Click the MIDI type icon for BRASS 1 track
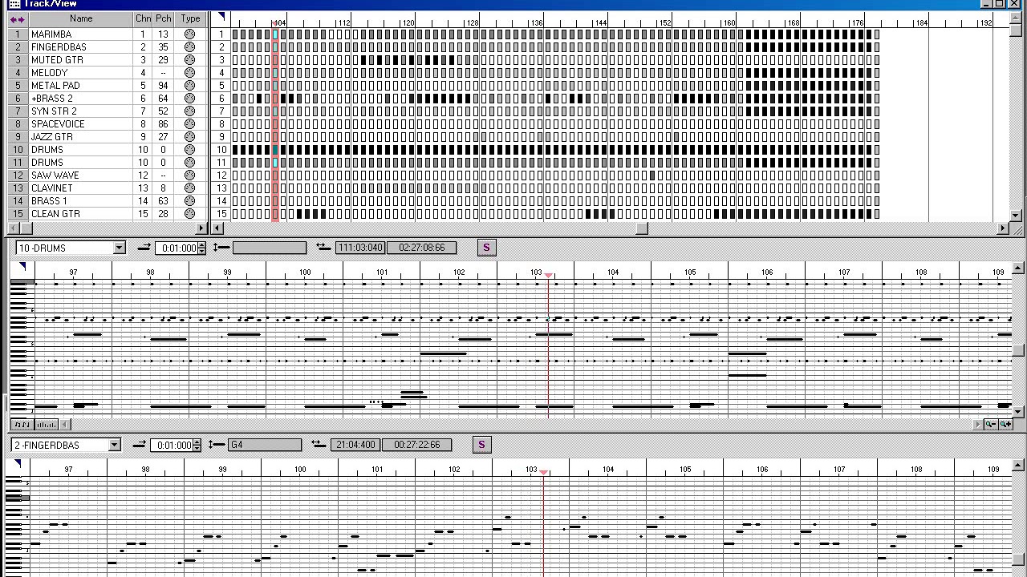The height and width of the screenshot is (577, 1027). (x=189, y=201)
